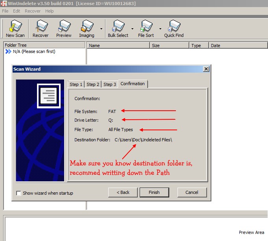Open the Recover menu
This screenshot has height=241, width=268.
pos(32,11)
